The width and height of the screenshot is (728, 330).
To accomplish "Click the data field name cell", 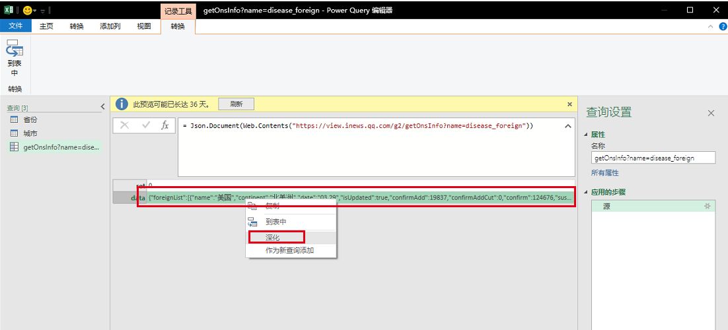I will point(129,198).
